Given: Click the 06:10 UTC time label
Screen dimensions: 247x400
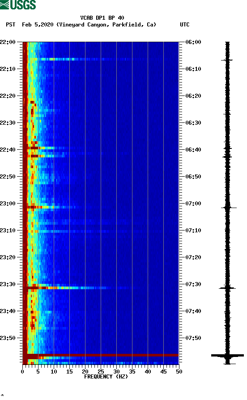Looking at the screenshot, I should tap(193, 69).
